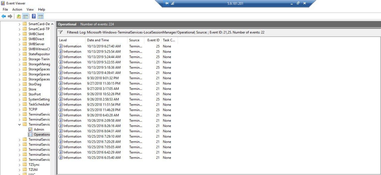Image resolution: width=381 pixels, height=175 pixels.
Task: Open the Action menu
Action: (x=17, y=9)
